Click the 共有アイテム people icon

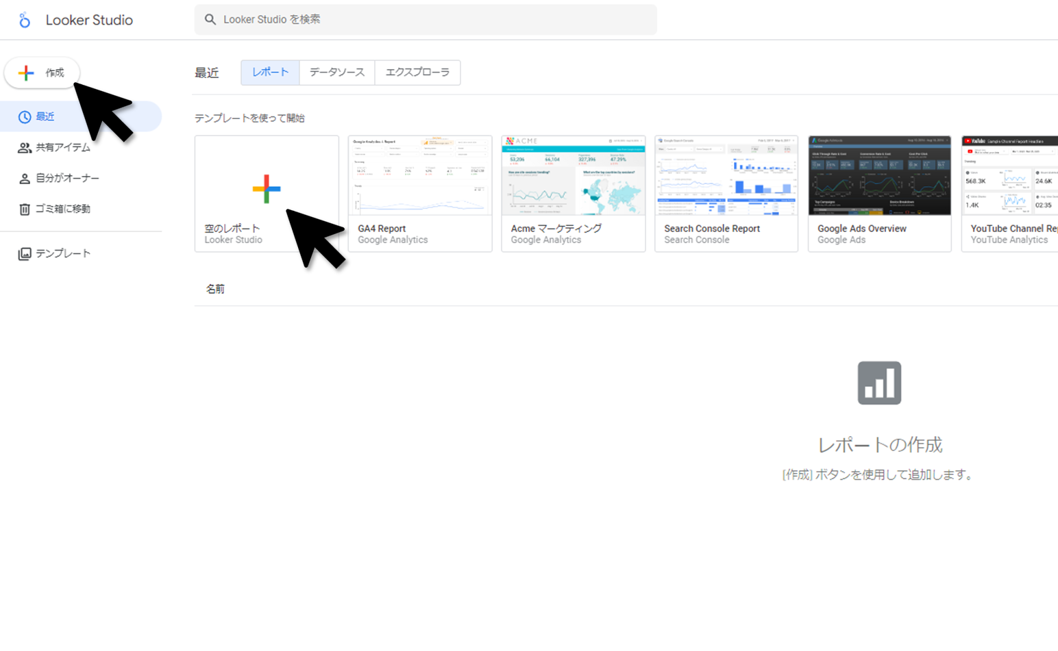click(25, 148)
